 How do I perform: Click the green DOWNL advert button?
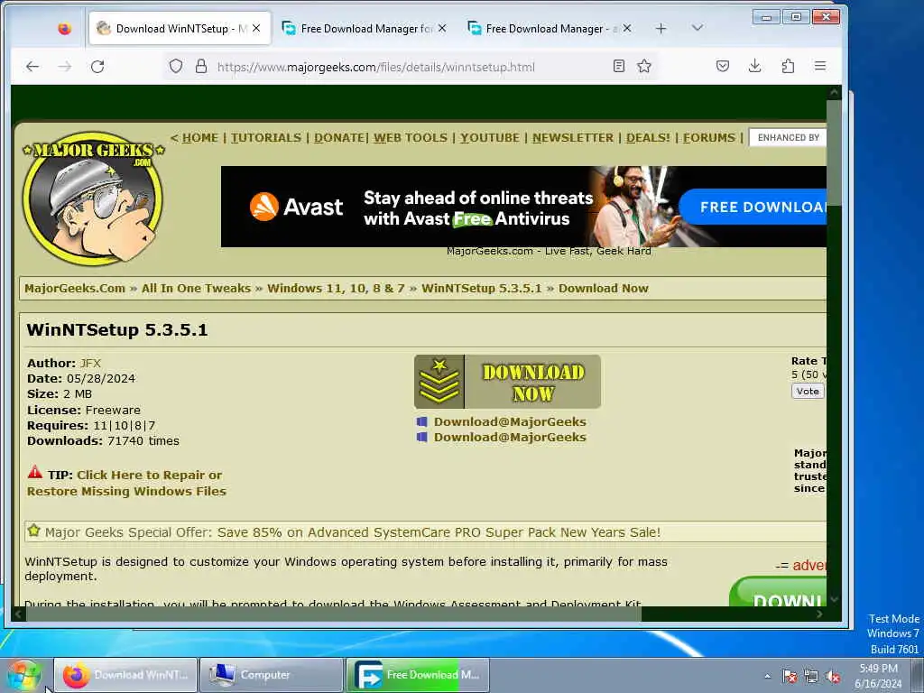coord(778,592)
